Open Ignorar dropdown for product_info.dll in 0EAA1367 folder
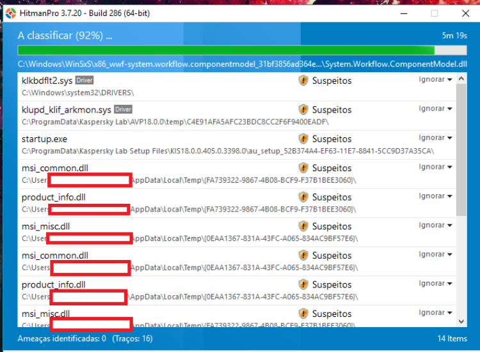The width and height of the screenshot is (480, 352). [435, 284]
